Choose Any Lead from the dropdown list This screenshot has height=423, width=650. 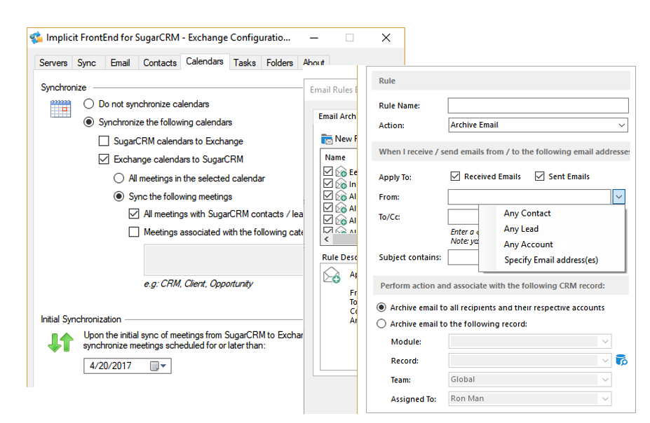(521, 229)
